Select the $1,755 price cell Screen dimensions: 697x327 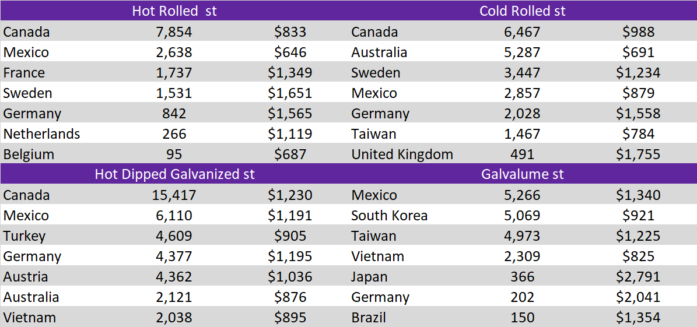pyautogui.click(x=638, y=154)
